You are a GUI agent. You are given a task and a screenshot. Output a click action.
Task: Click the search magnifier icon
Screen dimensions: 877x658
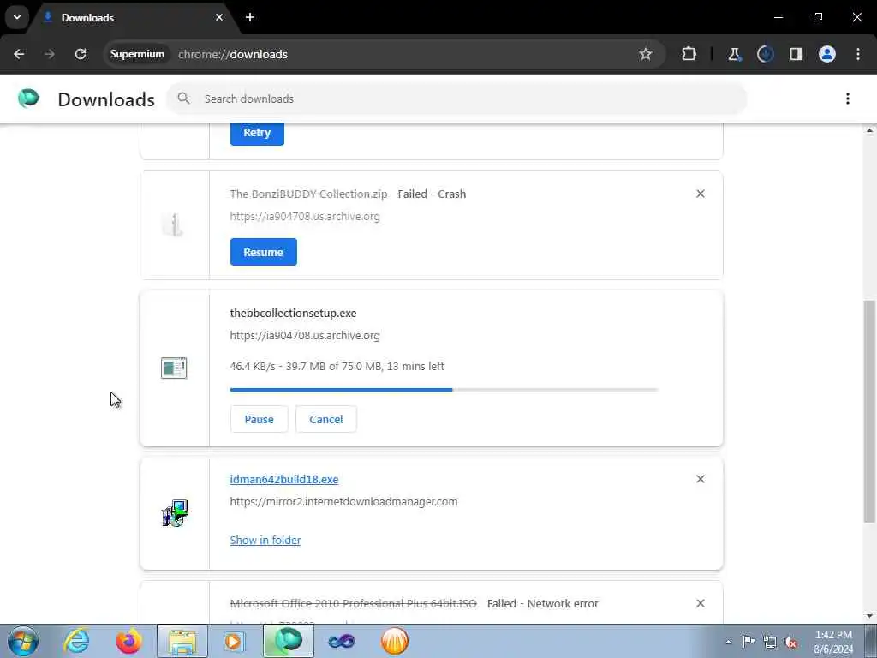[x=183, y=99]
